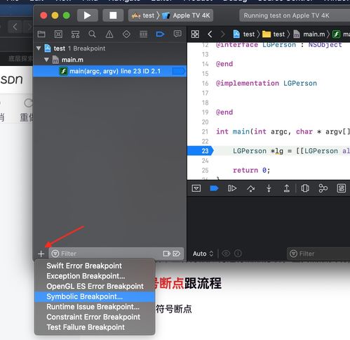Deactivate breakpoints in debug bar
The width and height of the screenshot is (350, 340).
[x=214, y=188]
